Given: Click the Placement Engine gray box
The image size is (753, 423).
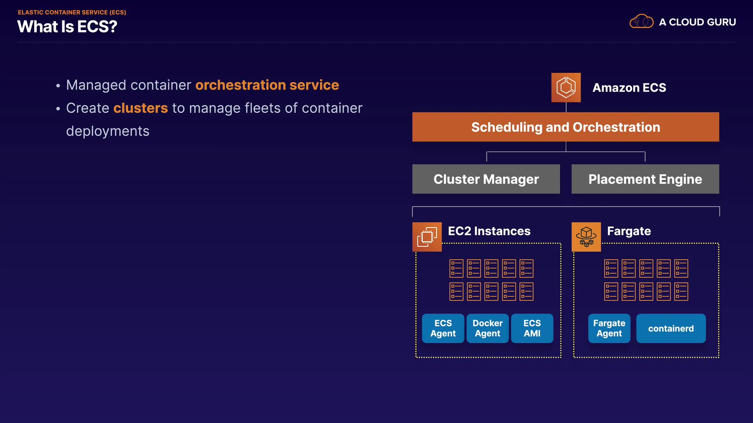Looking at the screenshot, I should coord(645,179).
